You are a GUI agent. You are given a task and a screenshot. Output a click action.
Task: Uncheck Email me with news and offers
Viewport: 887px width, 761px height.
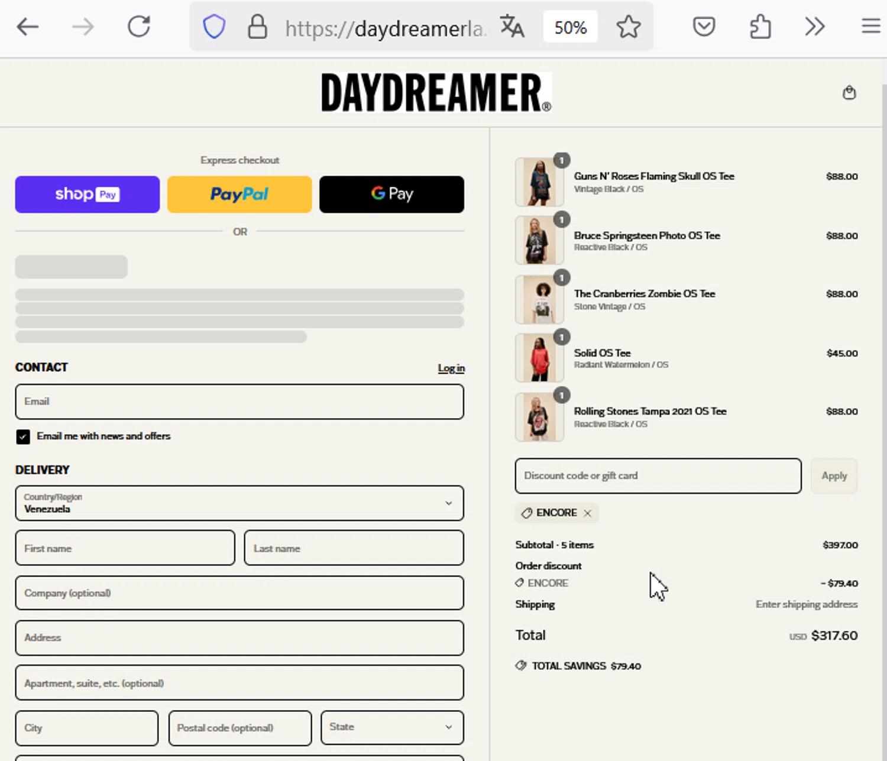point(23,436)
